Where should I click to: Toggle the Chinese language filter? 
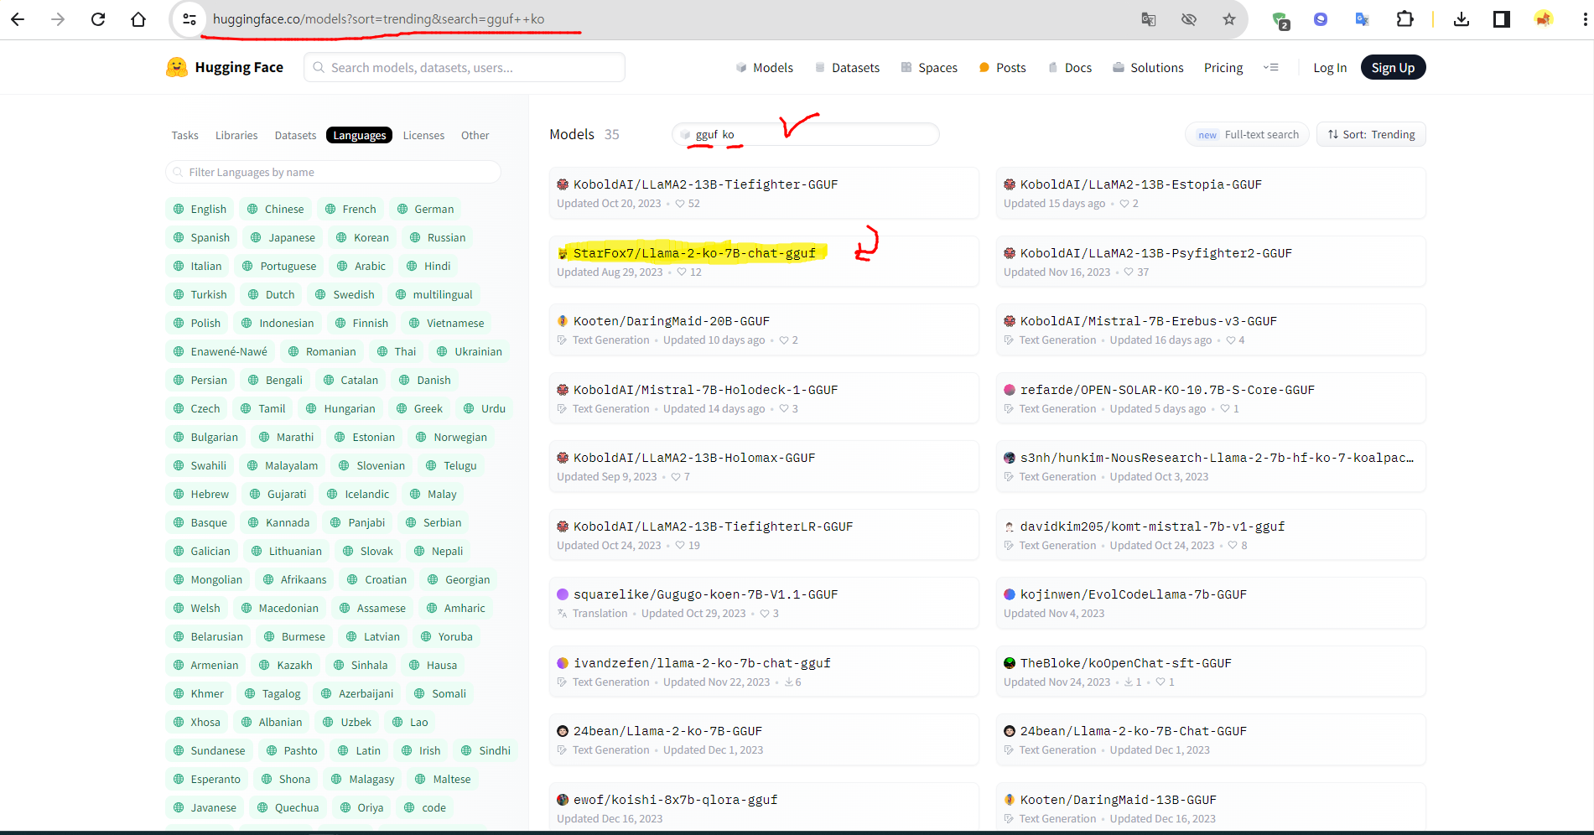[276, 209]
